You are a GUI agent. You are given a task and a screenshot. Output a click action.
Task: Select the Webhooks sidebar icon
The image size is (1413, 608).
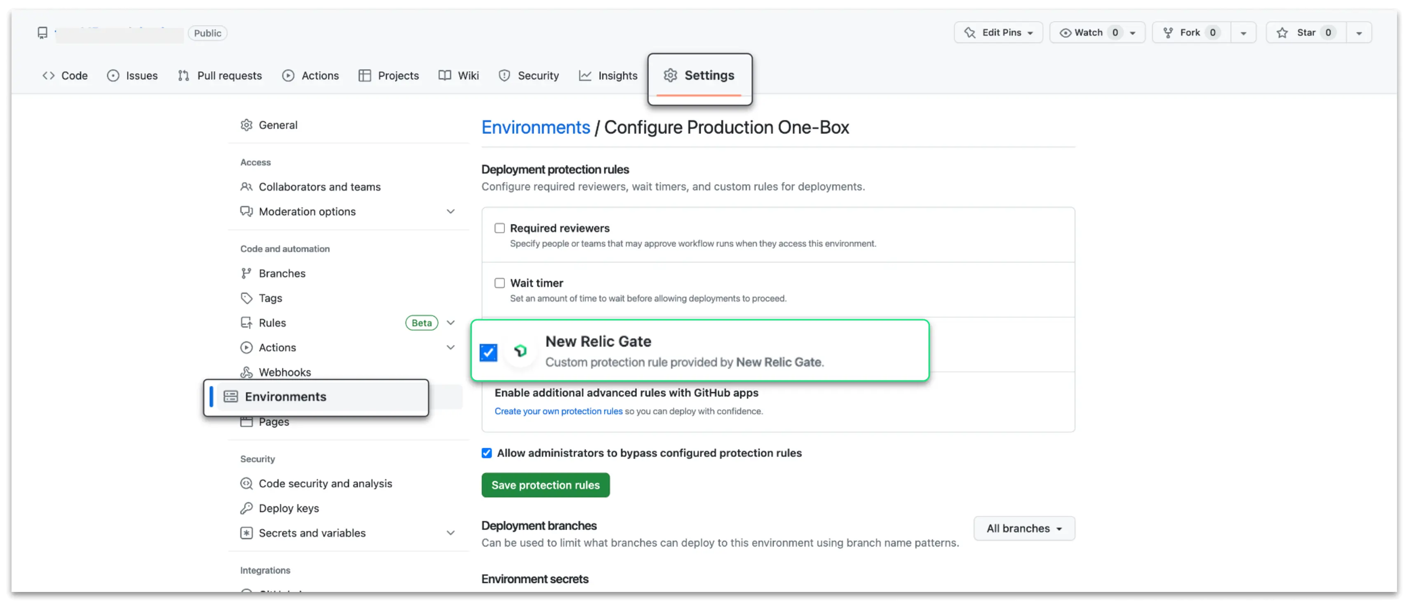[x=247, y=372]
